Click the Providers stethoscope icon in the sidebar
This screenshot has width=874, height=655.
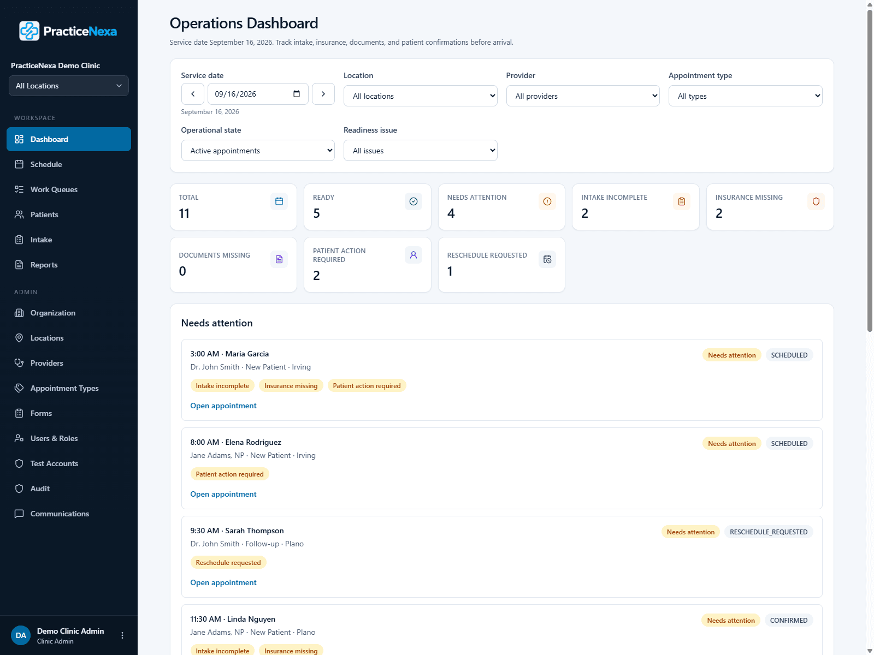click(19, 363)
